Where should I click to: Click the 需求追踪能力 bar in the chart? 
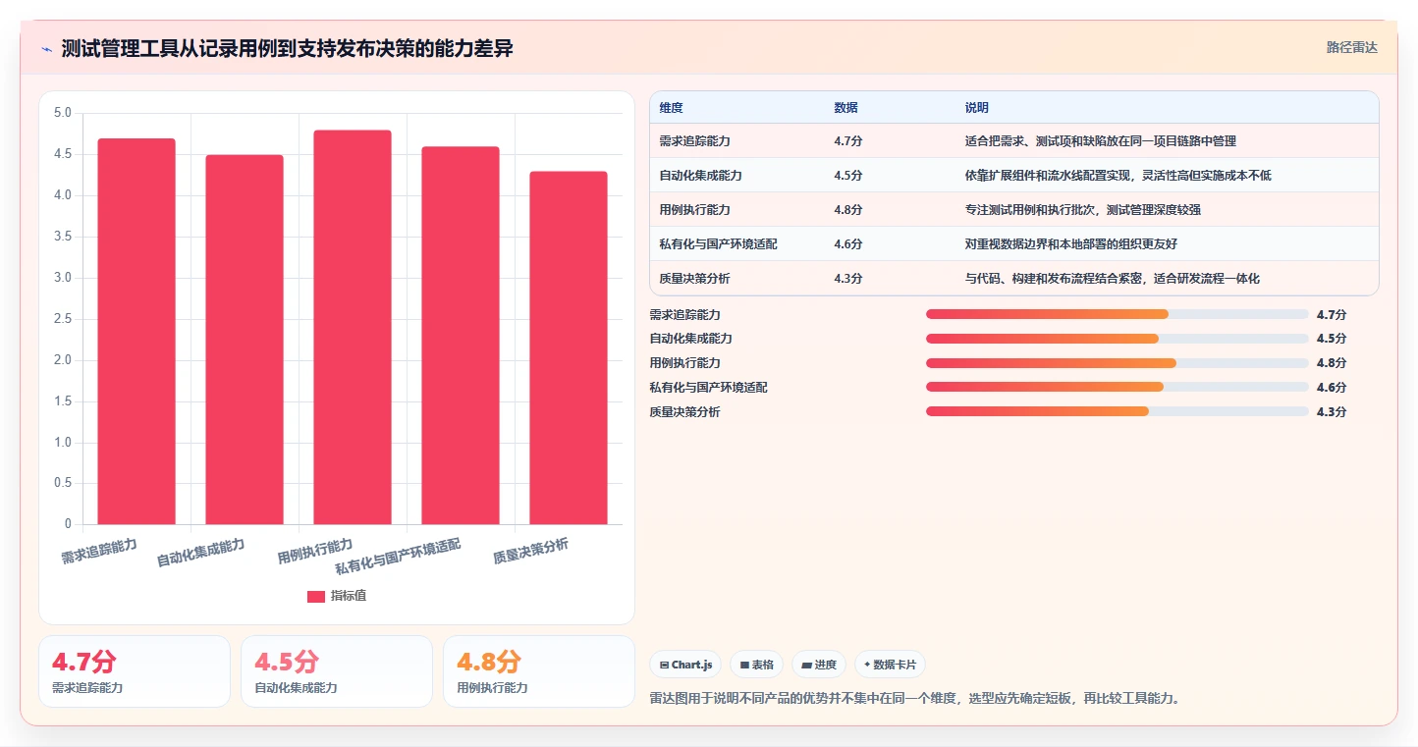(x=136, y=331)
